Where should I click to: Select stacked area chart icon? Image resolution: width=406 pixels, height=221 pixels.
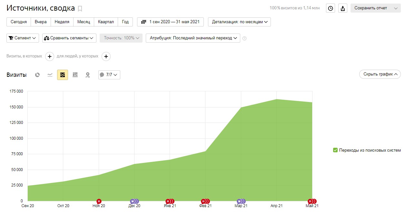[63, 75]
